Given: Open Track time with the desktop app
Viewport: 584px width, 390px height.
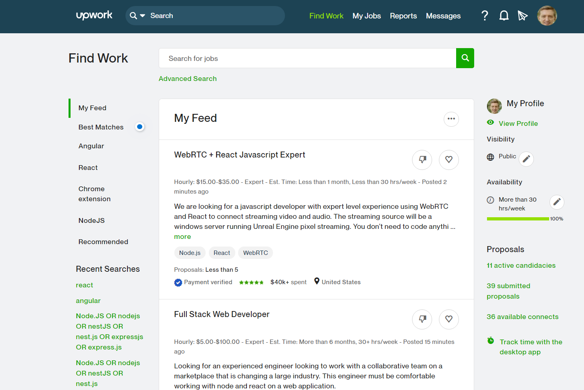Looking at the screenshot, I should point(531,347).
